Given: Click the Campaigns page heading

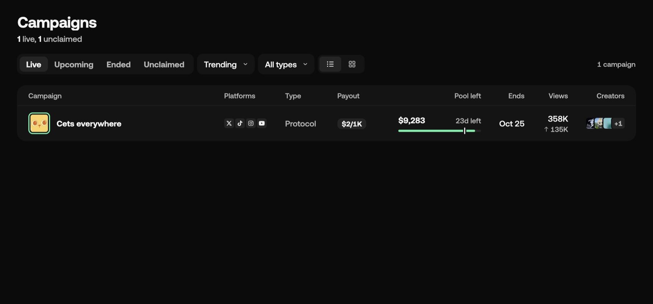Looking at the screenshot, I should 57,23.
